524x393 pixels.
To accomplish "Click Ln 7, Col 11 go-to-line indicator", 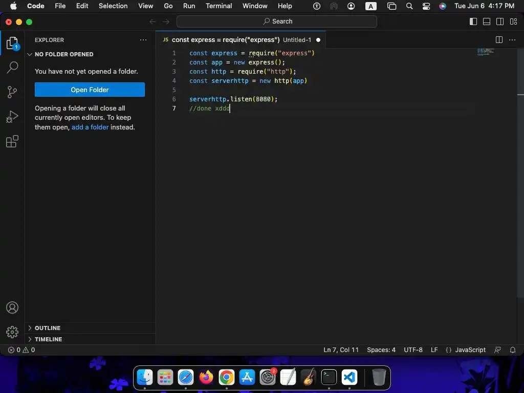I will click(341, 350).
